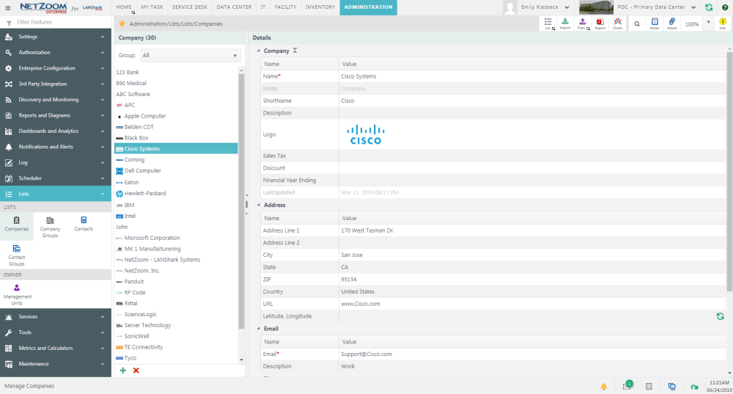Image resolution: width=733 pixels, height=394 pixels.
Task: Select Dell Computer in company list
Action: 142,171
